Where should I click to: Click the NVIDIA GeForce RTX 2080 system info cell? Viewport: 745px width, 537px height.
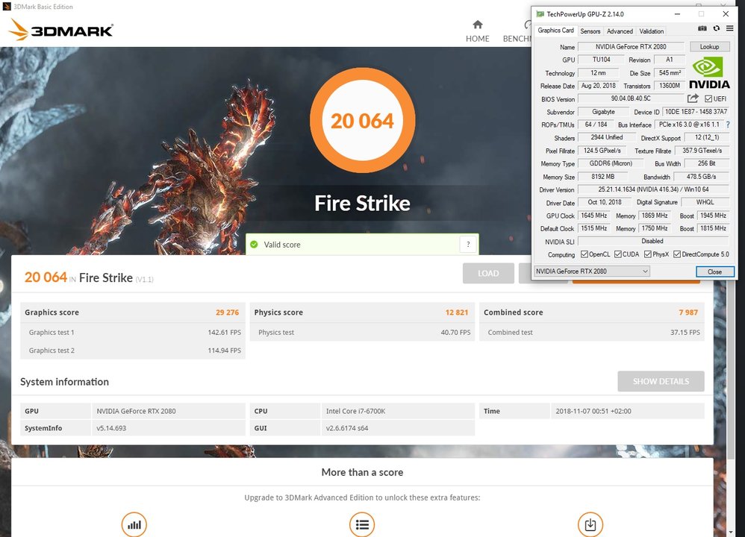coord(168,411)
